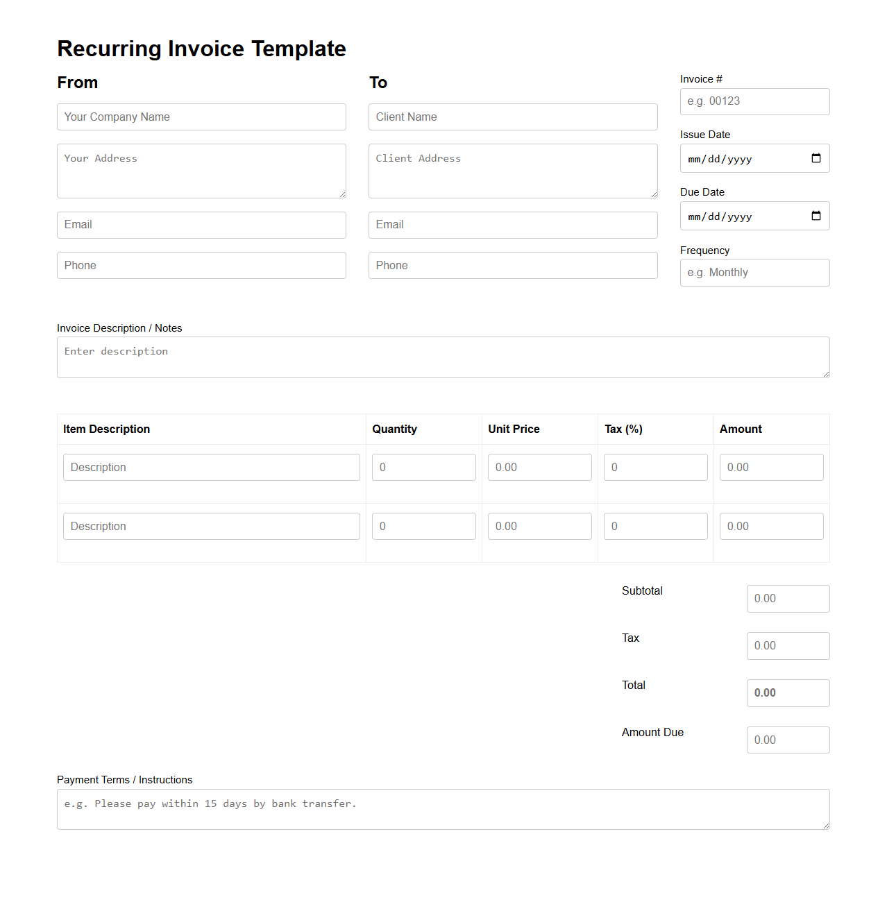Viewport: 887px width, 902px height.
Task: Select the Your Address text area
Action: pos(201,171)
